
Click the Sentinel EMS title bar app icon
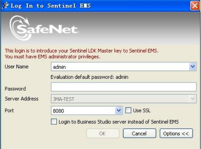pyautogui.click(x=5, y=6)
